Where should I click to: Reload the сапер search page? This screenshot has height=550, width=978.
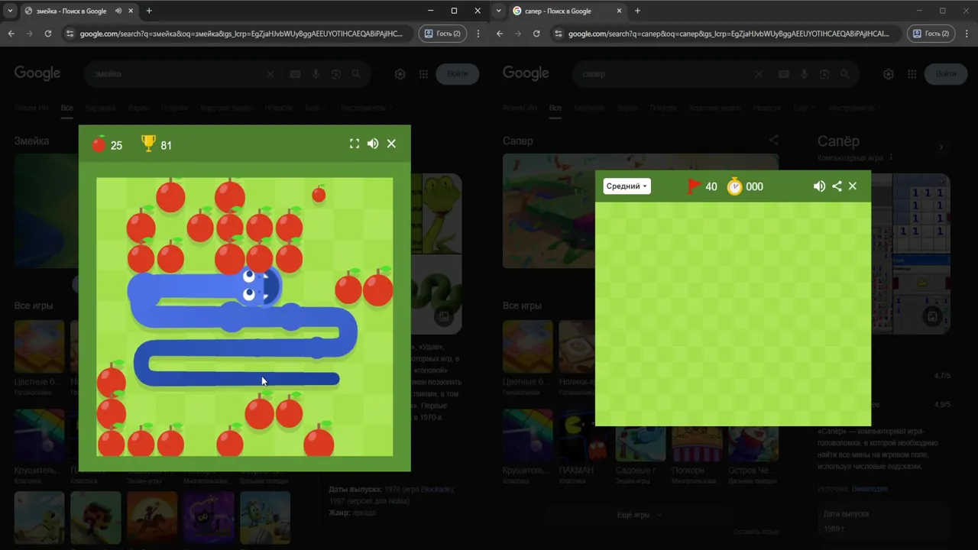coord(536,34)
